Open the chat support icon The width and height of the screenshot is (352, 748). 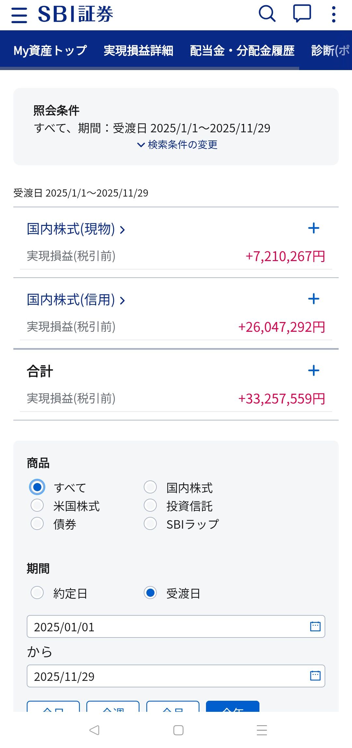(x=302, y=14)
